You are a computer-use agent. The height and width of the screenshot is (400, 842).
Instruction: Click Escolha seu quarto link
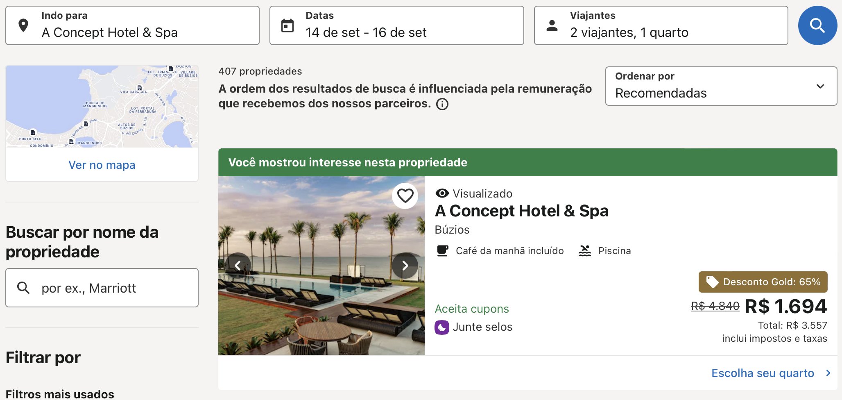763,373
